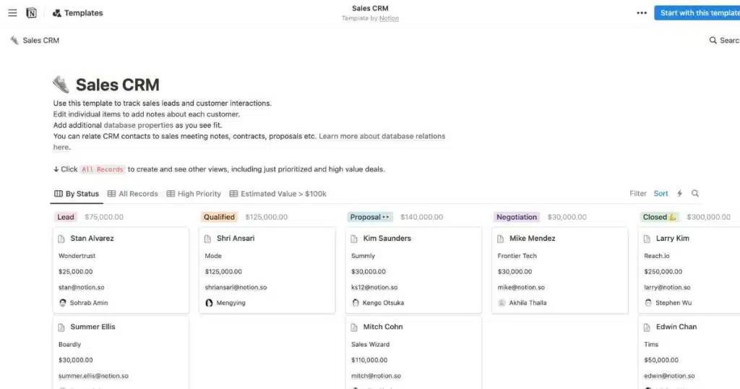
Task: Click the Wondertrust company text
Action: coord(77,256)
